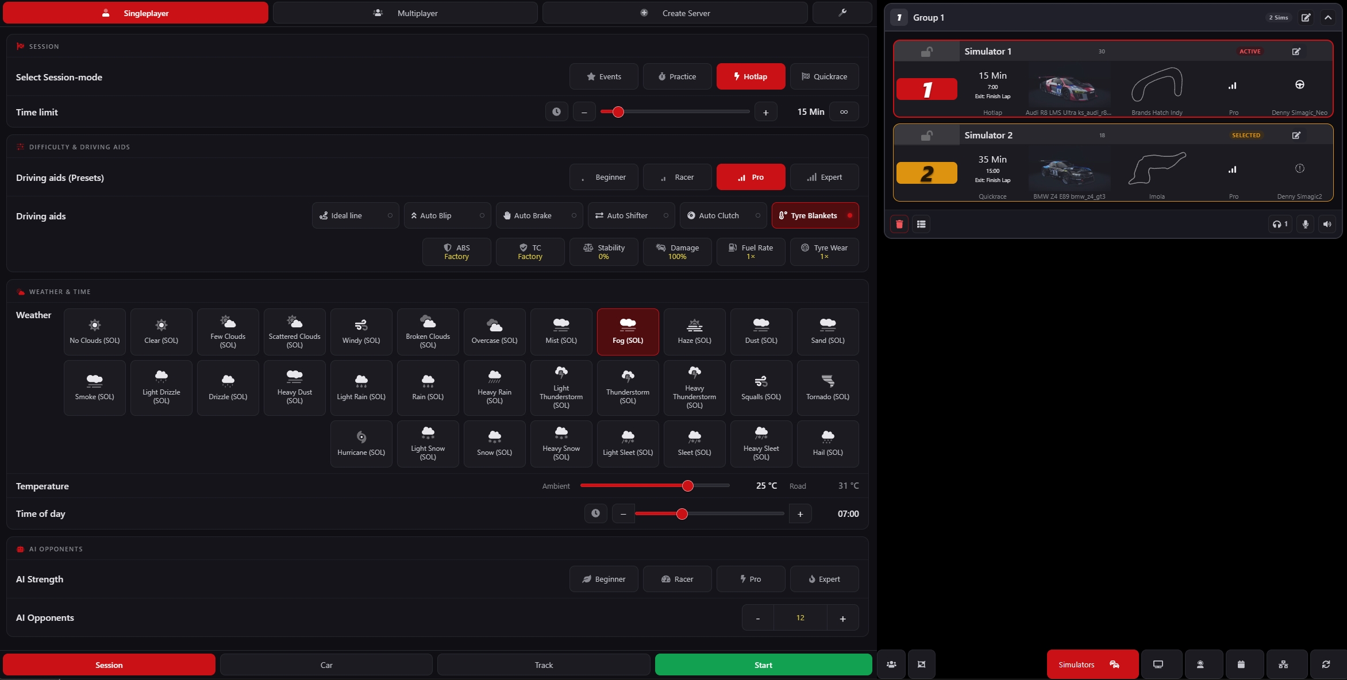
Task: Open ABS Factory setting
Action: [x=456, y=252]
